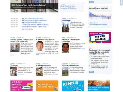Viewport: 123px width, 92px height.
Task: Open news list item about Flevoland sales recovery
Action: (x=32, y=19)
